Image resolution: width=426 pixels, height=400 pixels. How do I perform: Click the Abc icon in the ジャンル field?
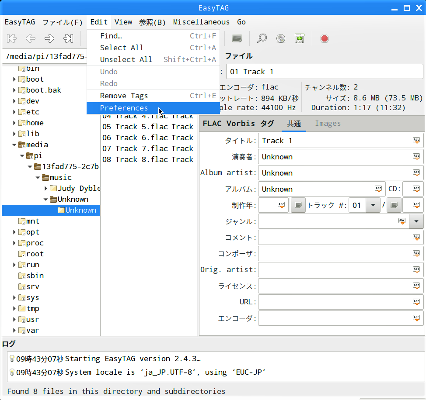(x=402, y=221)
